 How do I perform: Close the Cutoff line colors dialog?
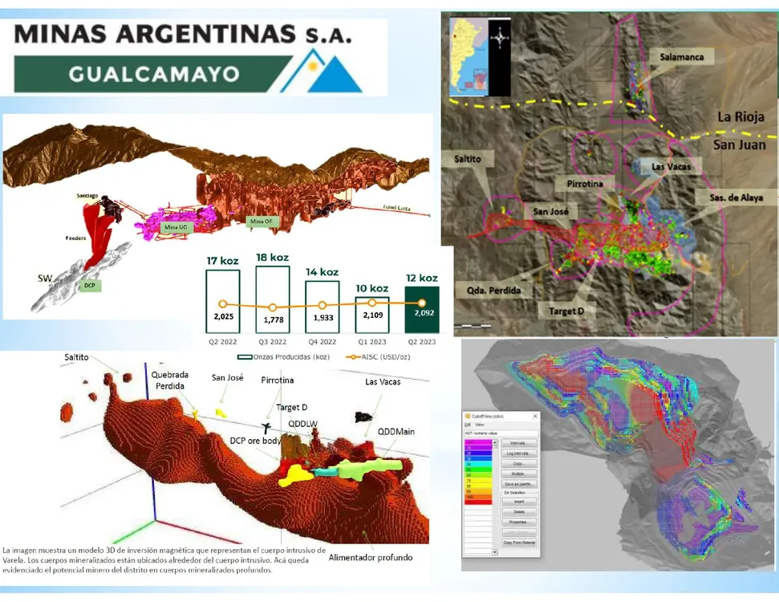tap(535, 417)
